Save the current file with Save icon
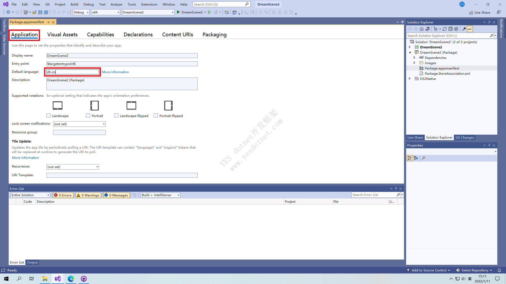The height and width of the screenshot is (284, 506). click(40, 12)
